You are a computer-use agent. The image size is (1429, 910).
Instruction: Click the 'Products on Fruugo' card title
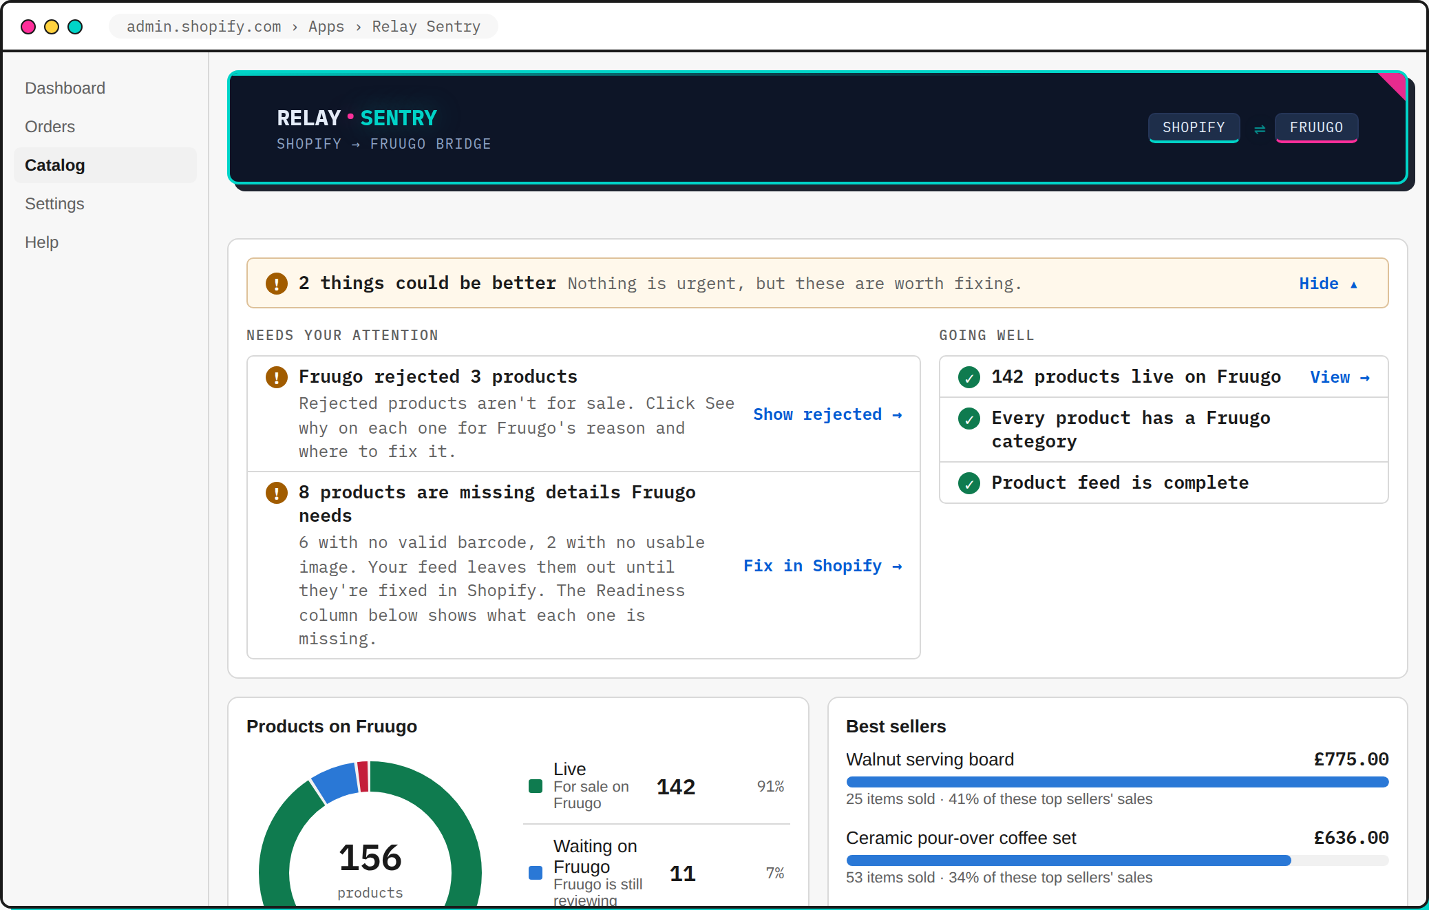[x=332, y=726]
